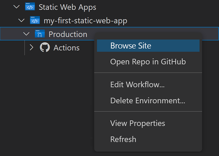
Task: Select Open Repo in GitHub
Action: pyautogui.click(x=148, y=62)
